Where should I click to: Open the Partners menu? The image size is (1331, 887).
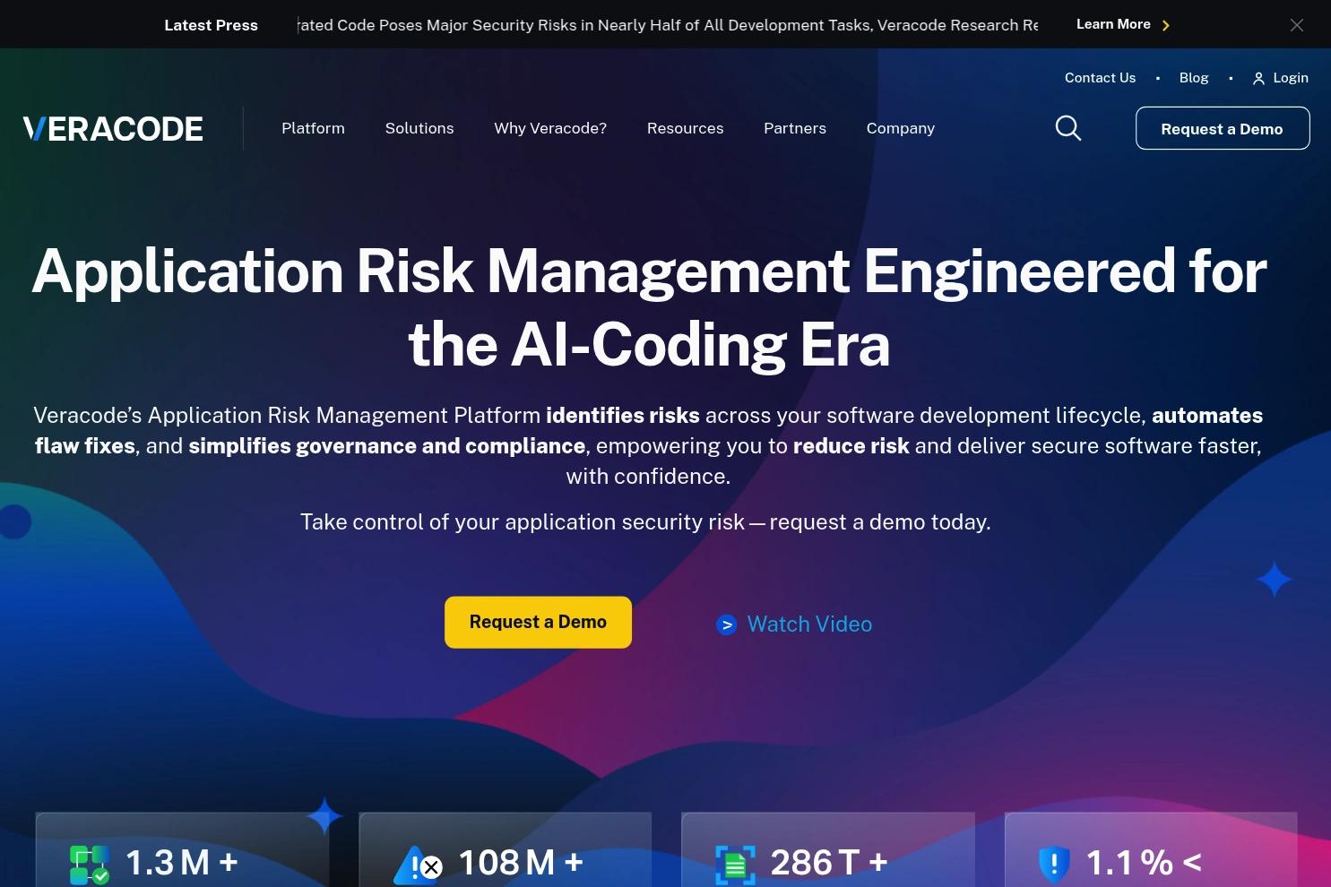(795, 128)
